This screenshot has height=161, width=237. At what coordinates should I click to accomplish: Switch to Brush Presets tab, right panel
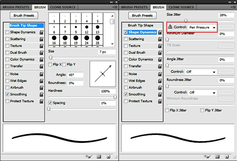[134, 7]
